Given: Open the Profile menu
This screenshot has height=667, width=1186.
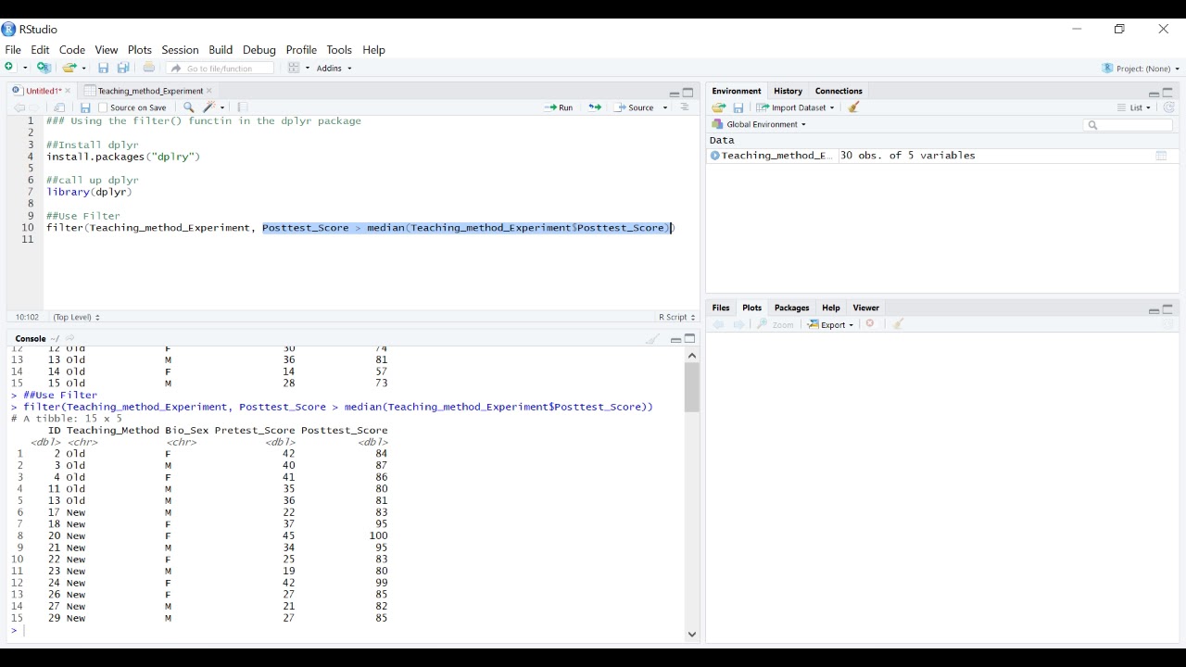Looking at the screenshot, I should pos(301,50).
